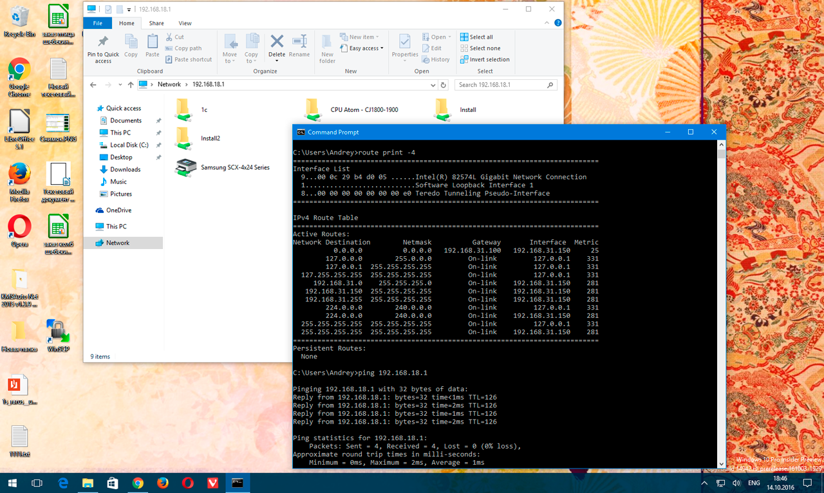Viewport: 824px width, 493px height.
Task: Expand the Move to dropdown
Action: pyautogui.click(x=230, y=61)
